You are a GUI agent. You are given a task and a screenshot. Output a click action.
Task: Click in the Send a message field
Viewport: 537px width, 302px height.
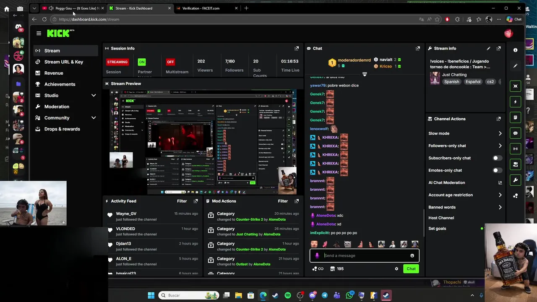365,255
